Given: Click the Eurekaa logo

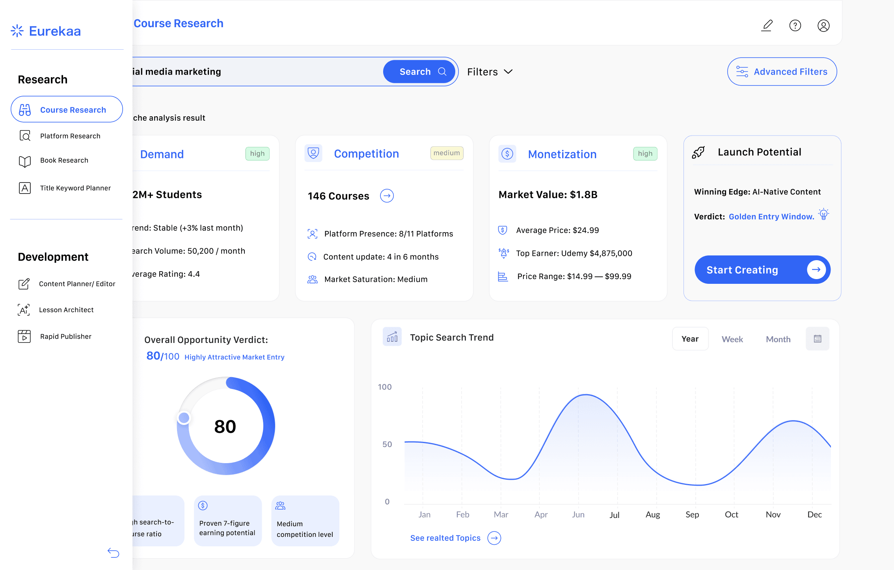Looking at the screenshot, I should (46, 31).
